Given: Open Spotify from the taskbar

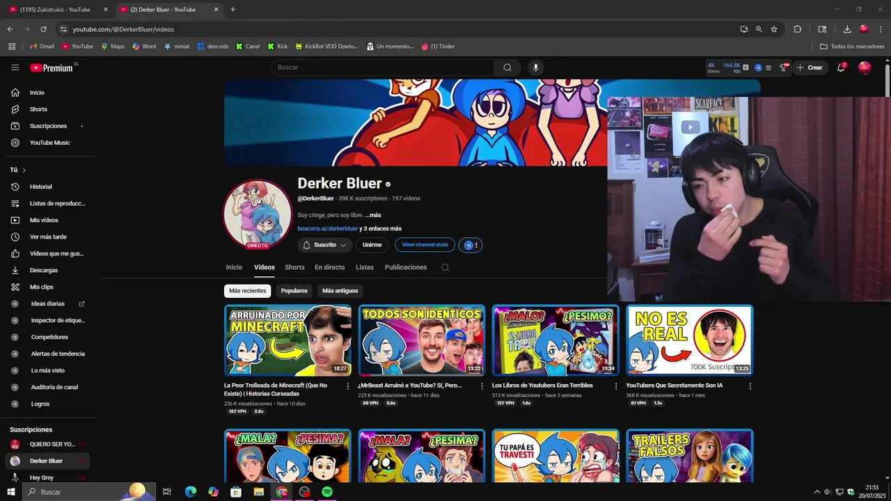Looking at the screenshot, I should coord(327,492).
